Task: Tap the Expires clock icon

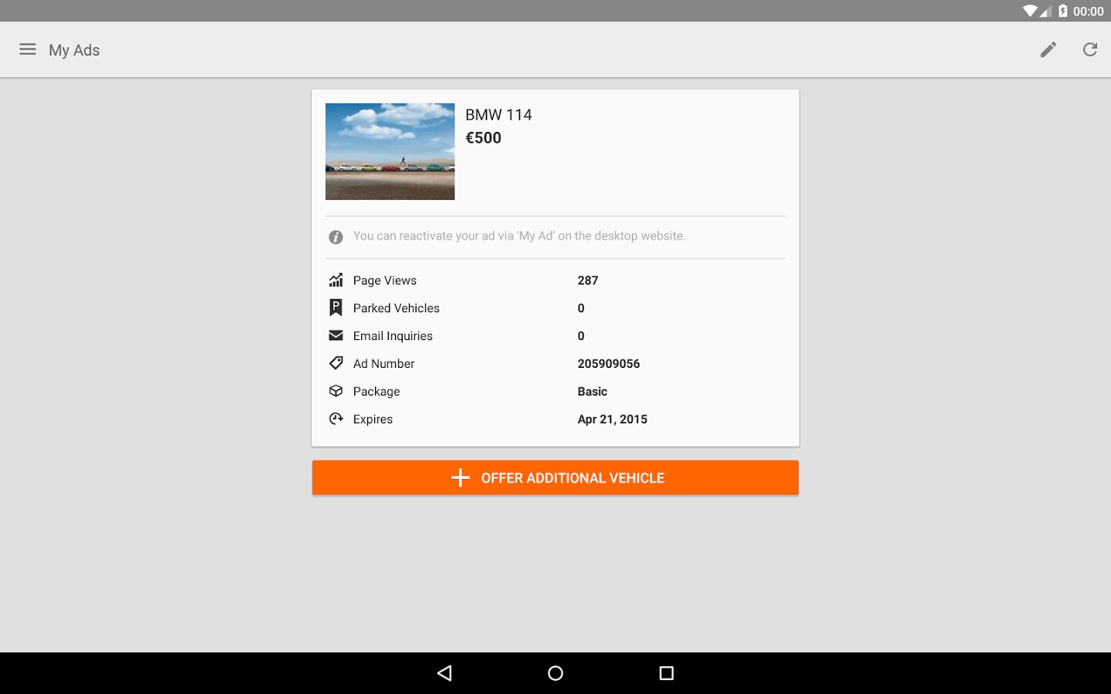Action: [x=336, y=419]
